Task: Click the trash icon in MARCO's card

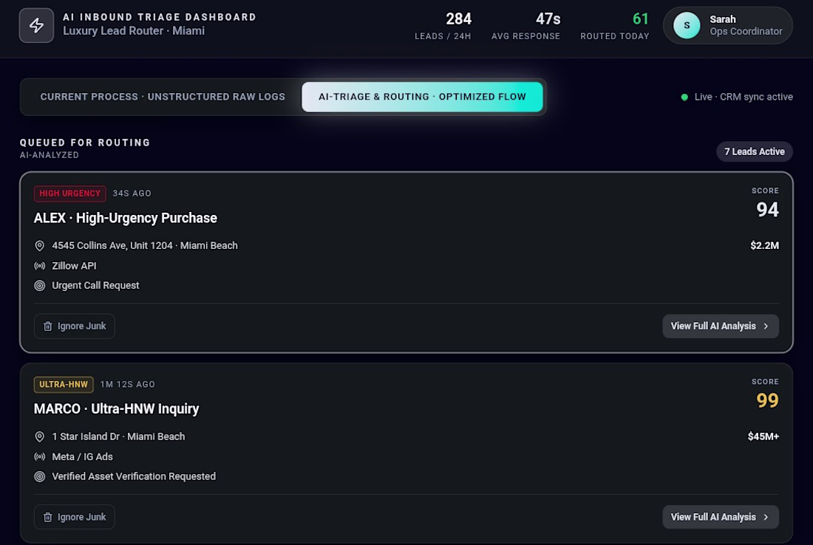Action: click(x=48, y=518)
